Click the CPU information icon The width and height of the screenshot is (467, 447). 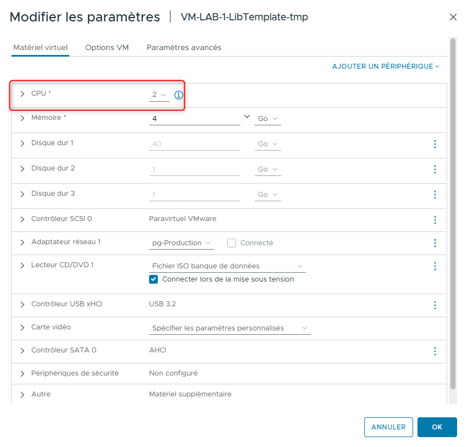(178, 94)
